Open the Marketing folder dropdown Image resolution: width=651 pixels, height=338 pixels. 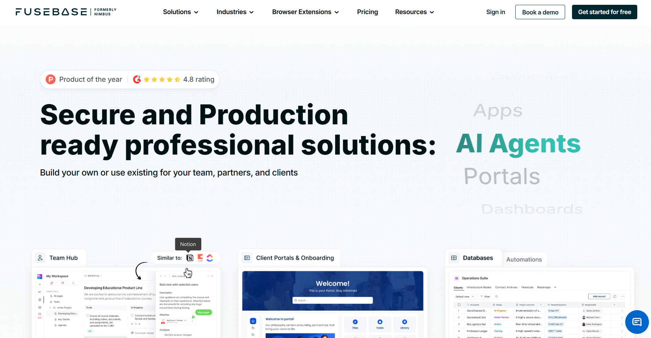[x=93, y=276]
